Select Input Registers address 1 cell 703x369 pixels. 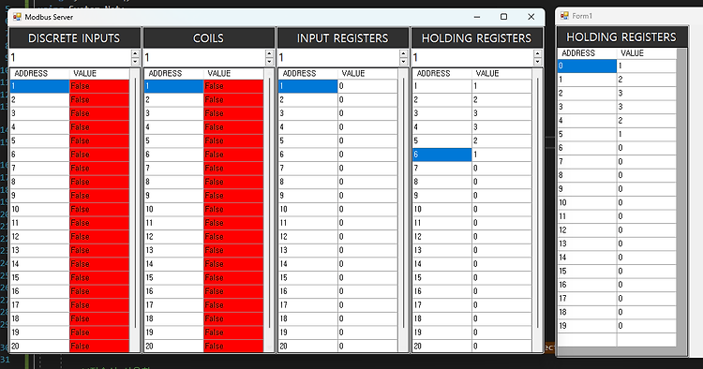307,86
